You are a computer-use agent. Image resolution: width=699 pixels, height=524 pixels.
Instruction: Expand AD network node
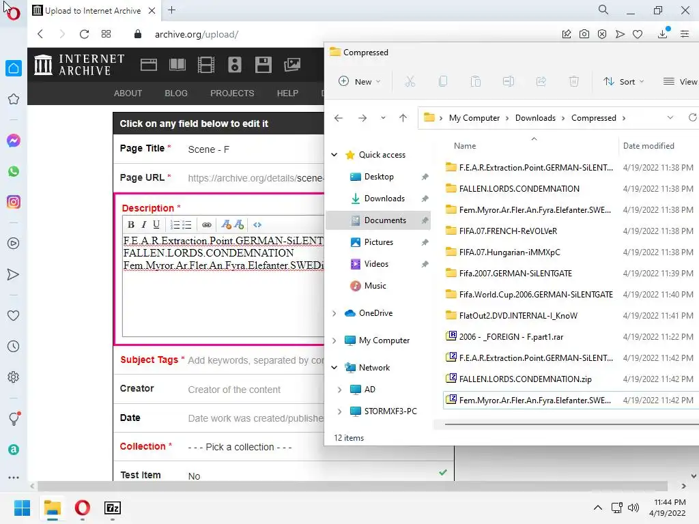pos(340,390)
